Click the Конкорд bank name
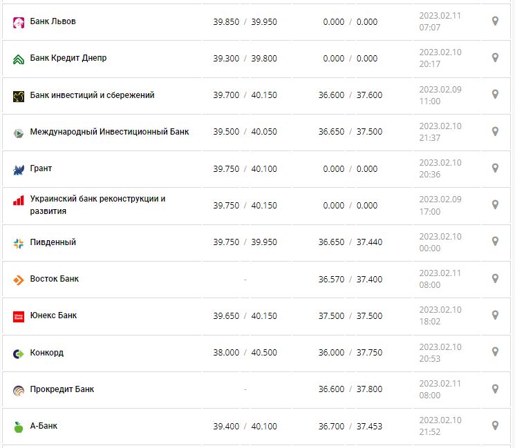Viewport: 515px width, 448px height. point(47,353)
